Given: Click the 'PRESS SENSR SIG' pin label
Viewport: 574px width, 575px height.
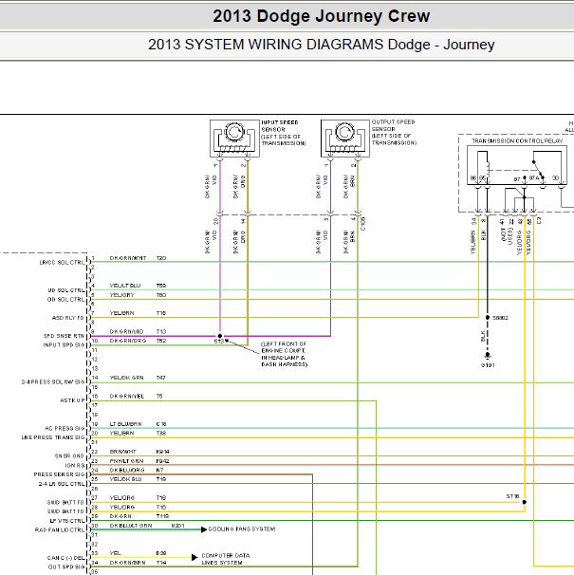Looking at the screenshot, I should [x=60, y=474].
